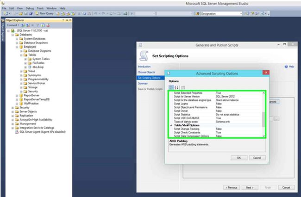301x197 pixels.
Task: Select Categorized view in Advanced Scripting Options
Action: (171, 87)
